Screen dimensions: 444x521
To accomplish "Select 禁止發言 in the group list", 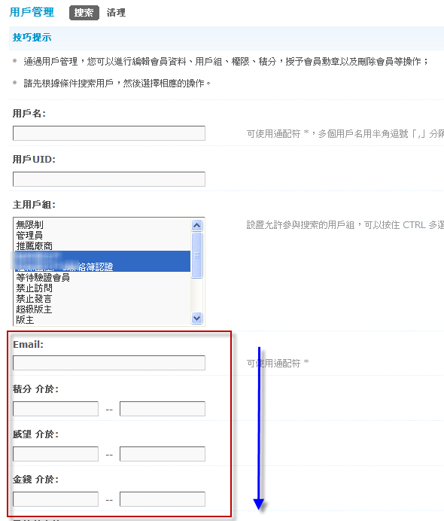I will pyautogui.click(x=102, y=298).
